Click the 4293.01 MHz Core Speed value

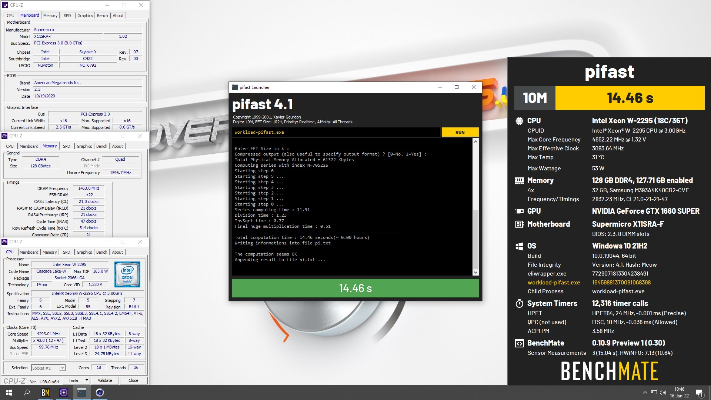coord(49,334)
